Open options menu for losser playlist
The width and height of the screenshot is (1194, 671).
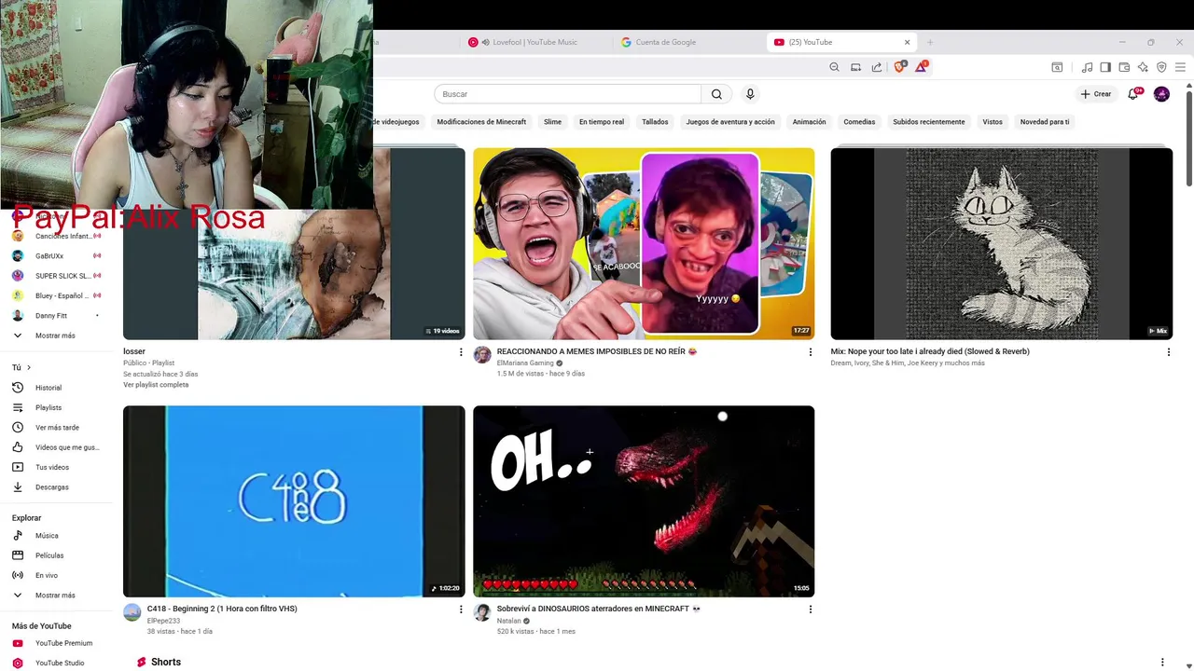[460, 352]
